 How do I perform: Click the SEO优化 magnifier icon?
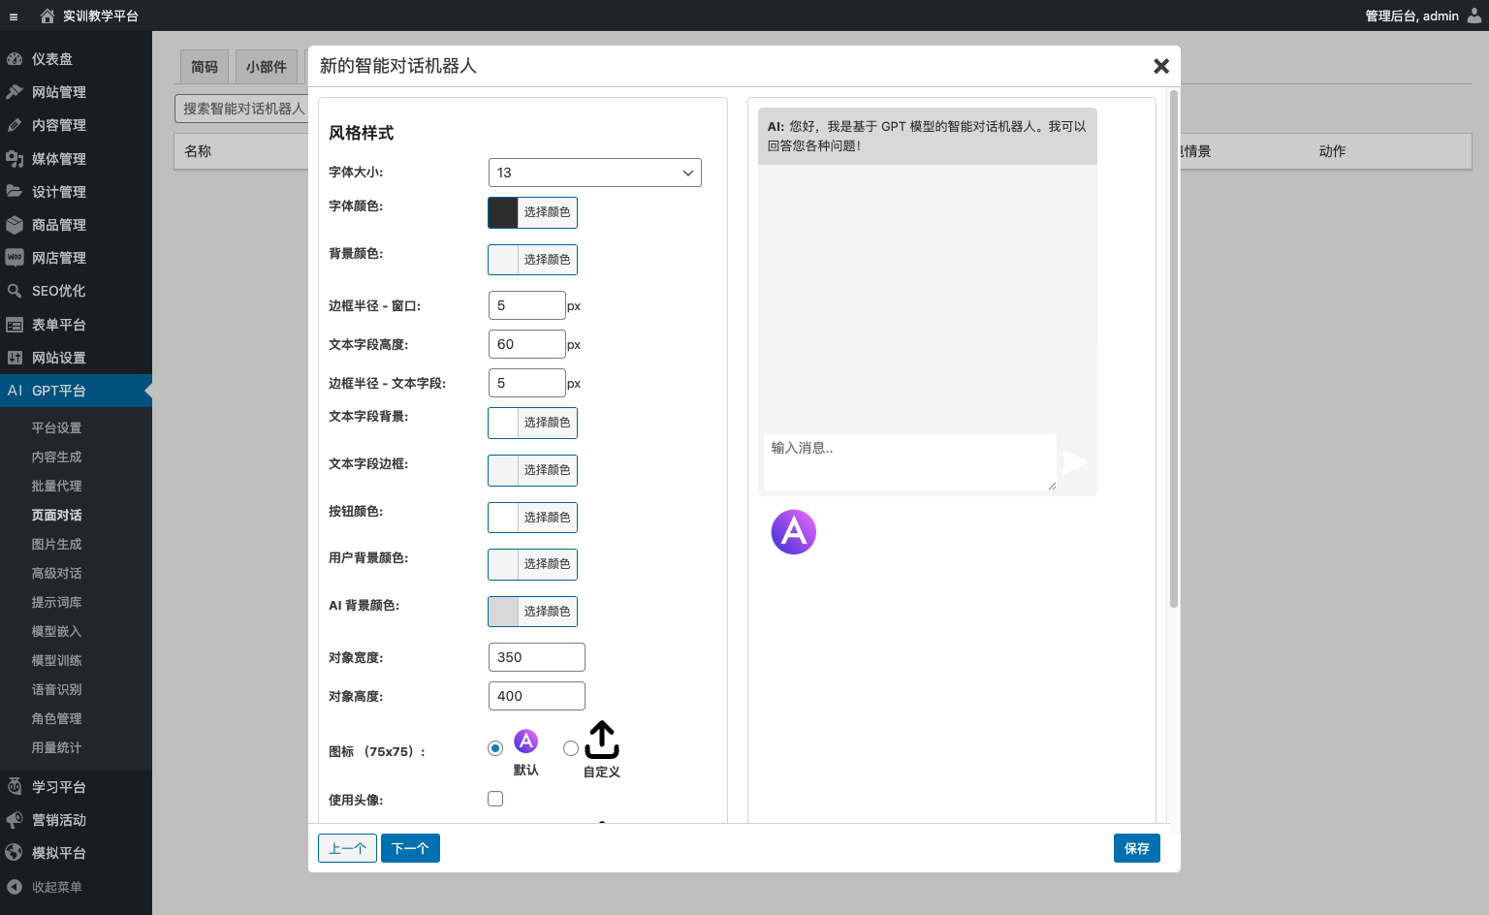pyautogui.click(x=15, y=291)
